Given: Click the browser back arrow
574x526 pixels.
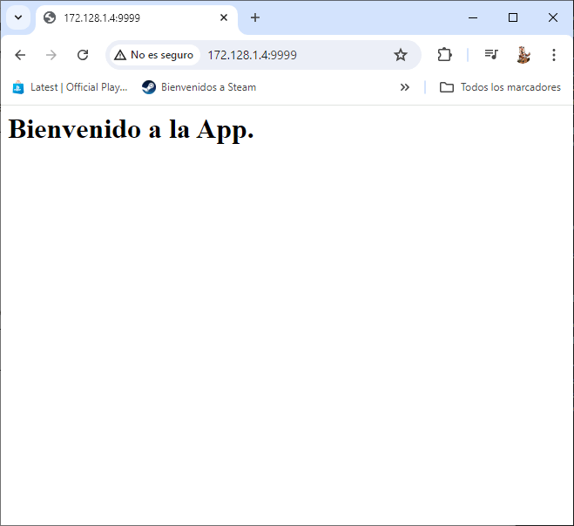Looking at the screenshot, I should point(20,55).
